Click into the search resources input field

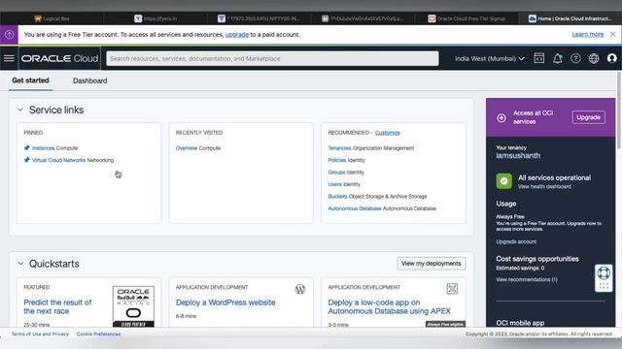272,58
